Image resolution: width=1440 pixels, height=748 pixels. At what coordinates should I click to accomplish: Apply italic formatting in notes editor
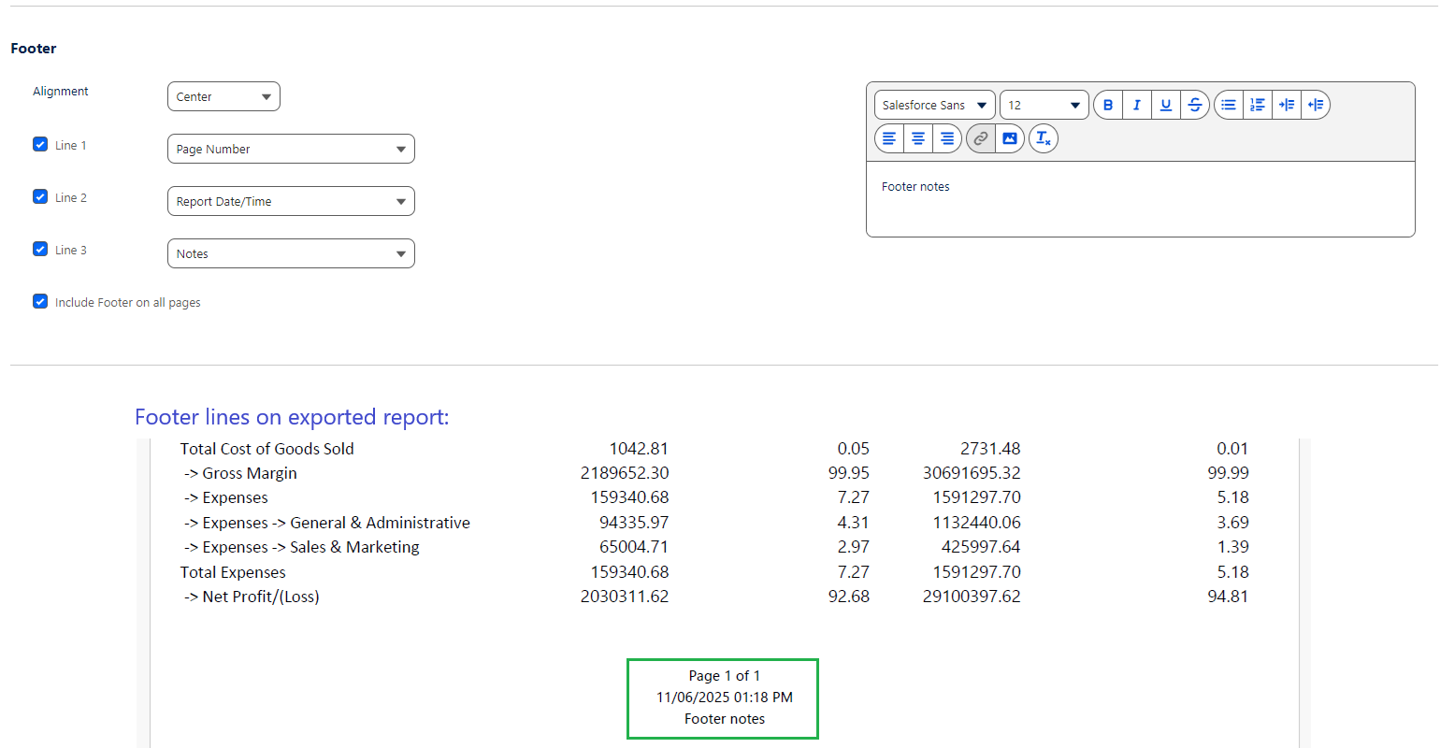coord(1137,105)
